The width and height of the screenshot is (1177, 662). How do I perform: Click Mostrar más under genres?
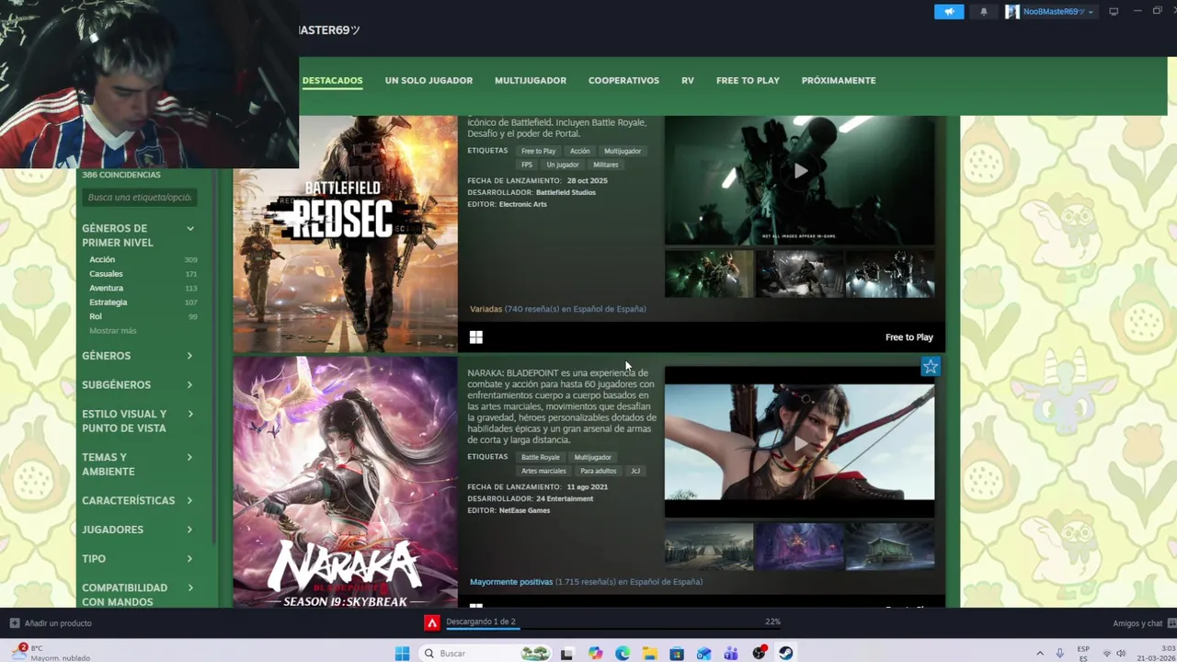[112, 331]
